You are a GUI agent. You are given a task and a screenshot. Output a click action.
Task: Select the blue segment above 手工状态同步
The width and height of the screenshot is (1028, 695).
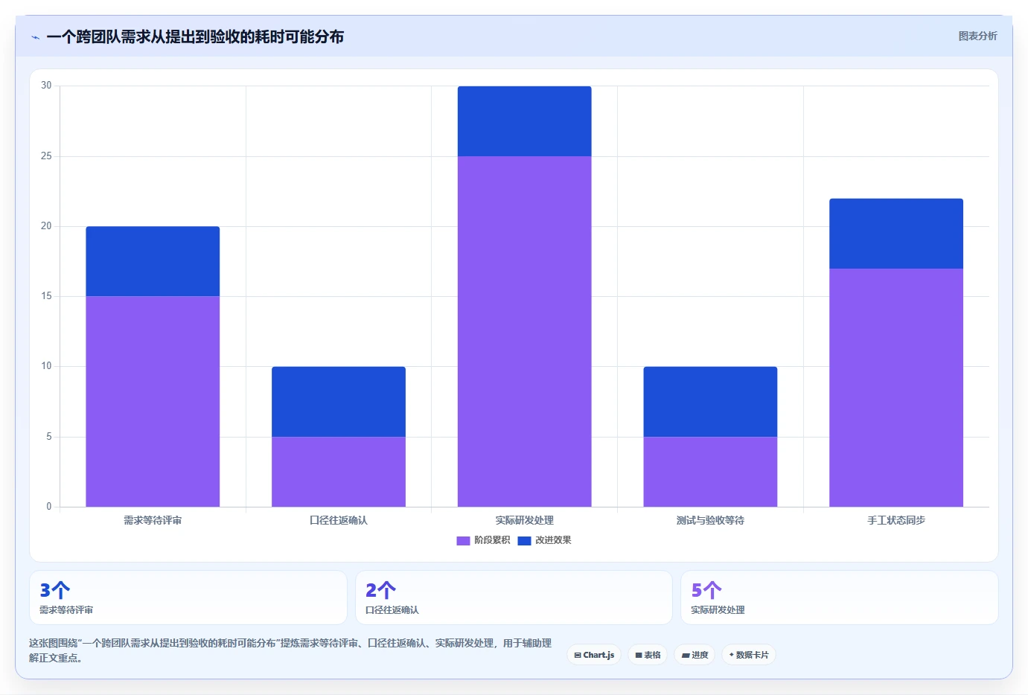(x=896, y=234)
